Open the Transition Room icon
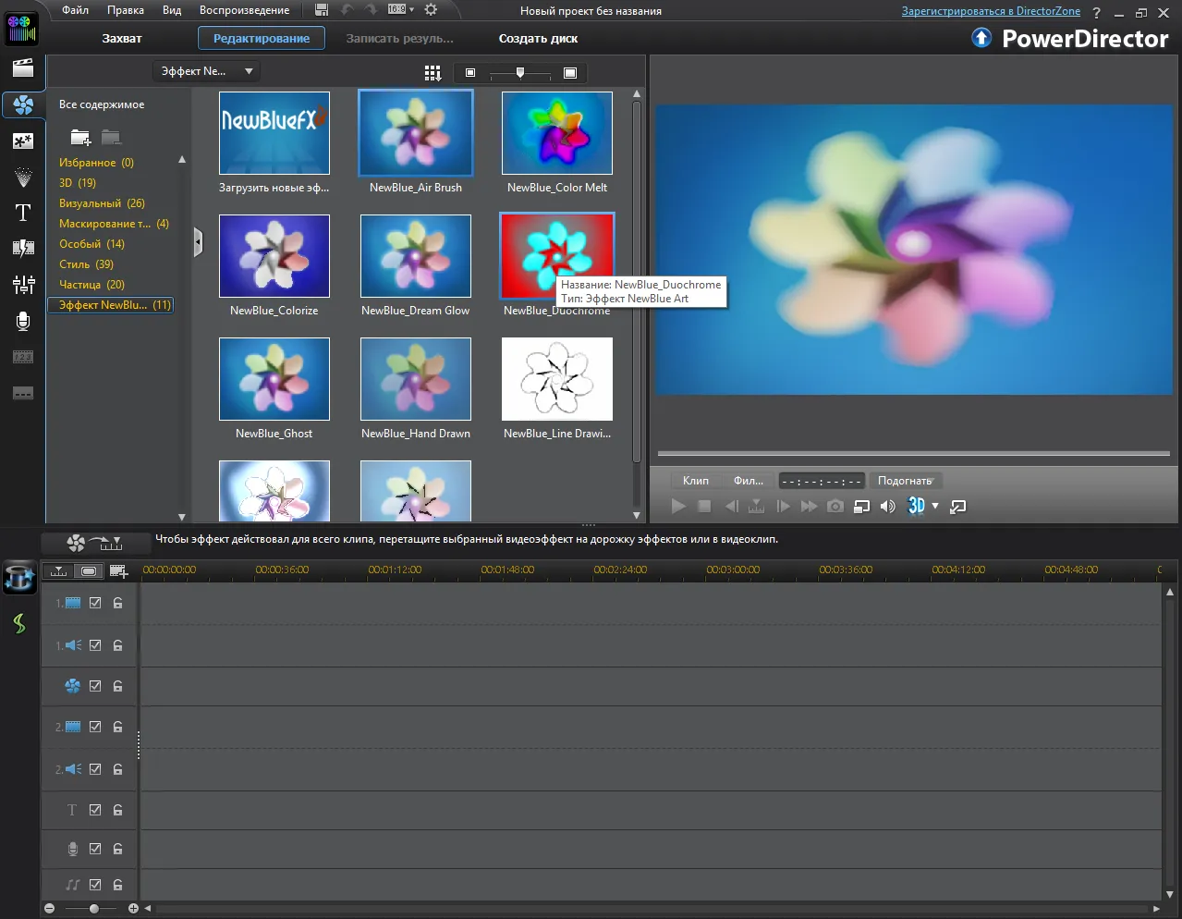1182x919 pixels. point(23,248)
